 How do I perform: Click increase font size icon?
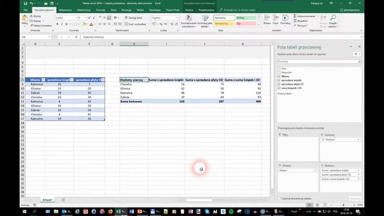[89, 18]
